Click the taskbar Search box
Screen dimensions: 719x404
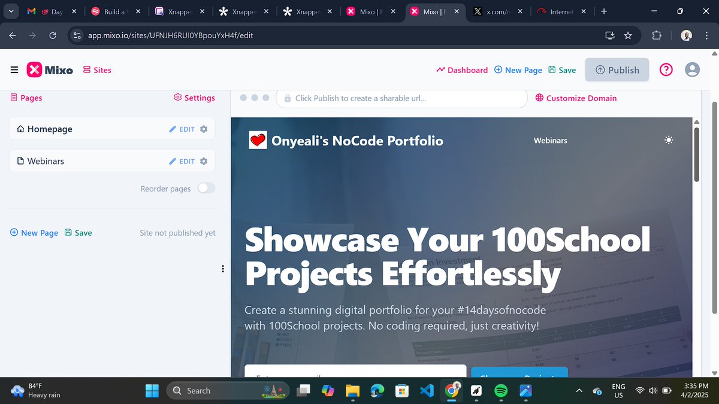228,390
